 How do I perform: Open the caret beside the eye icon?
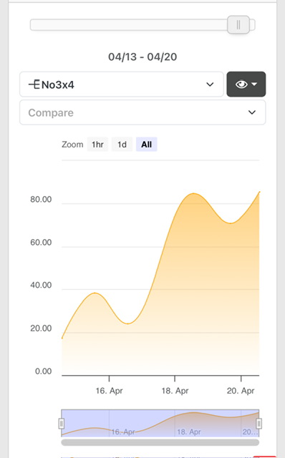coord(254,84)
